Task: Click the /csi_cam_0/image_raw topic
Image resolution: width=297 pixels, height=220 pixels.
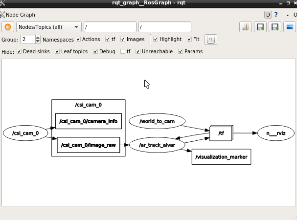Action: pos(88,145)
